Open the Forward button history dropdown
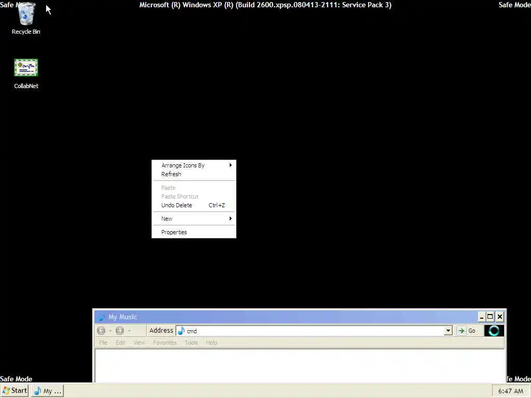 pyautogui.click(x=129, y=331)
